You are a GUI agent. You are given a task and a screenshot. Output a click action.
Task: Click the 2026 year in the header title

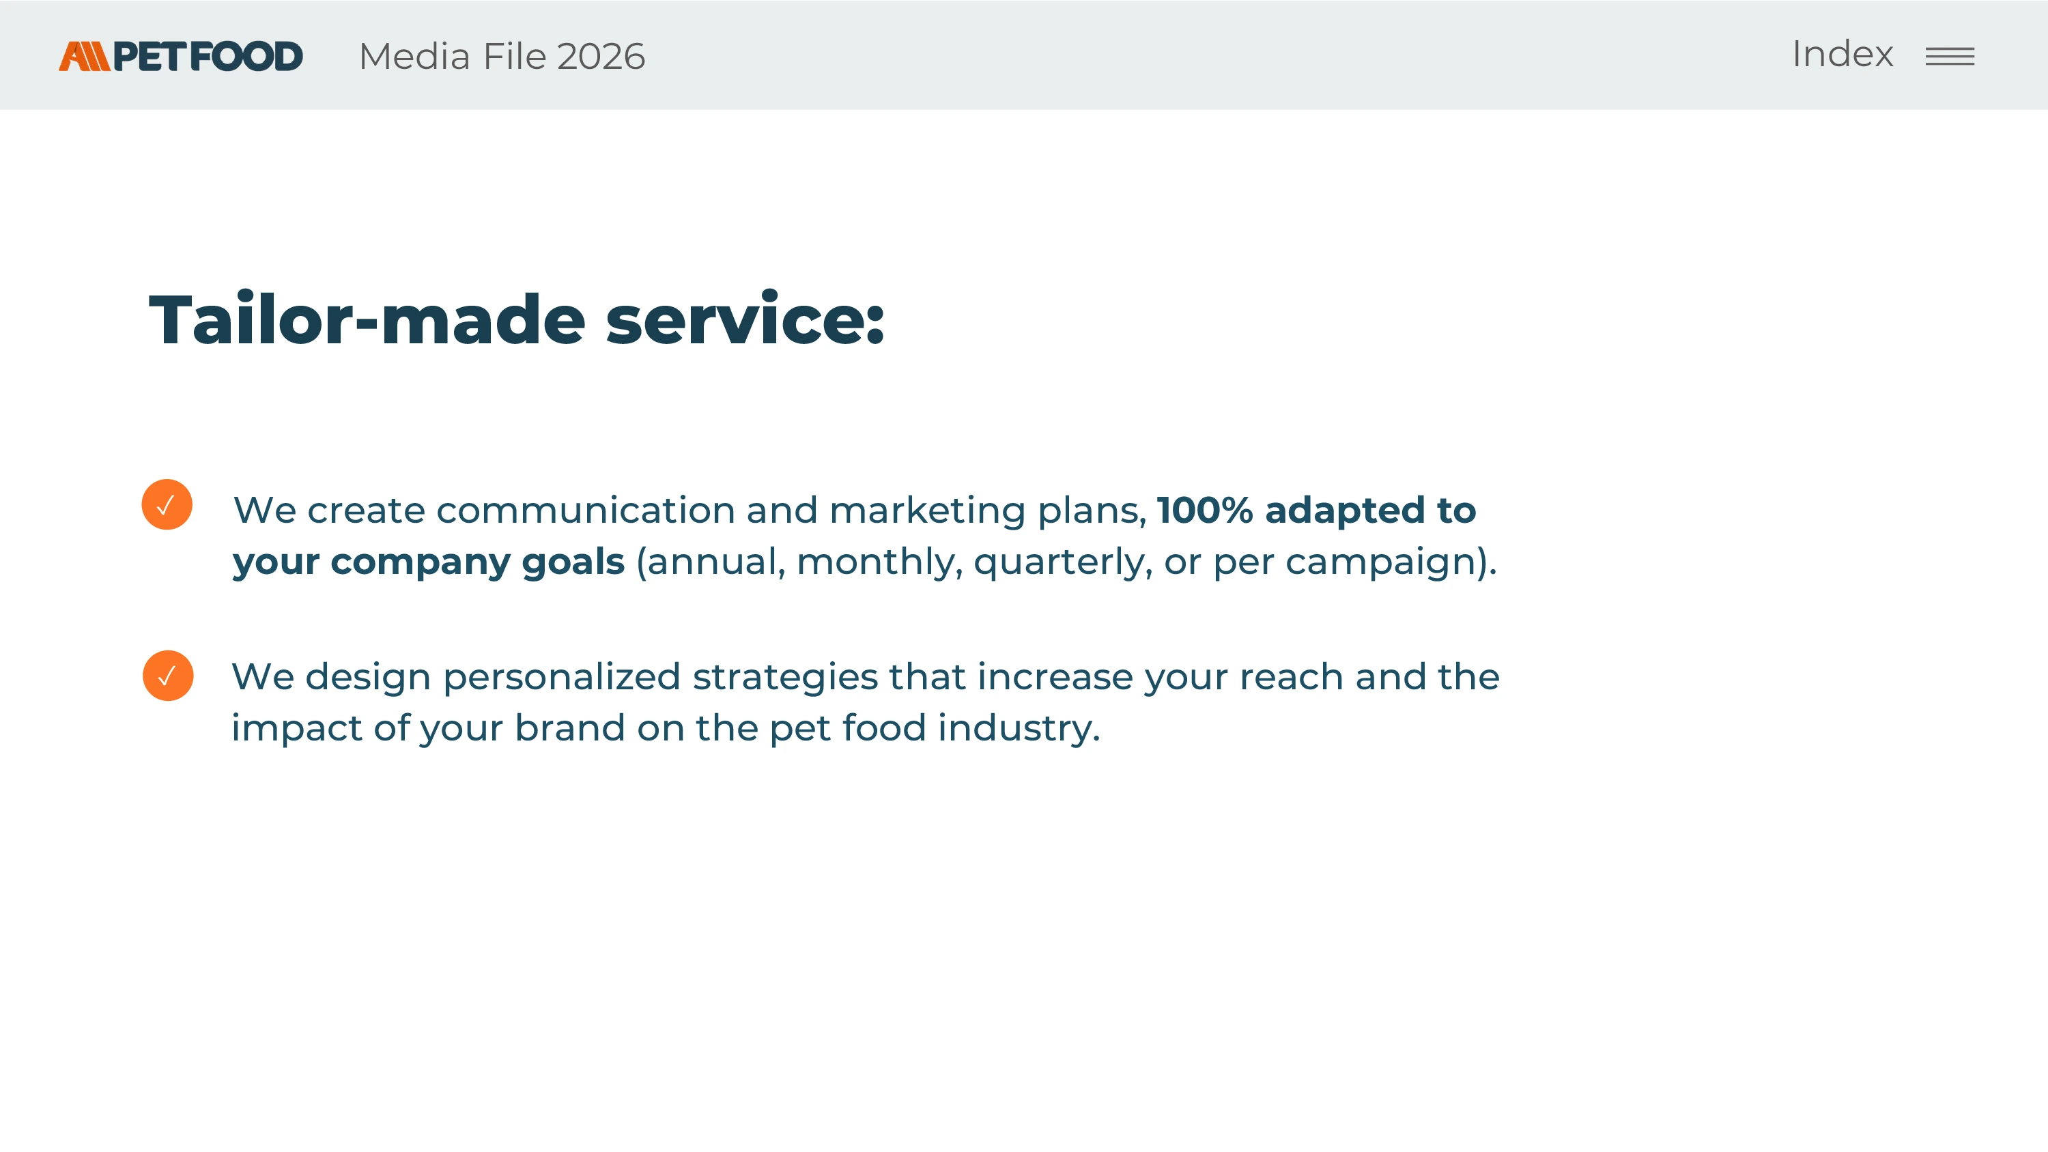tap(601, 57)
